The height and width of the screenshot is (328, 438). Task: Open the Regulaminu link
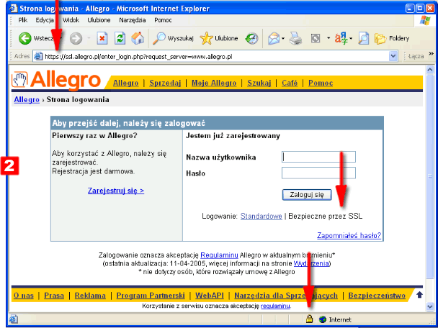(x=219, y=255)
